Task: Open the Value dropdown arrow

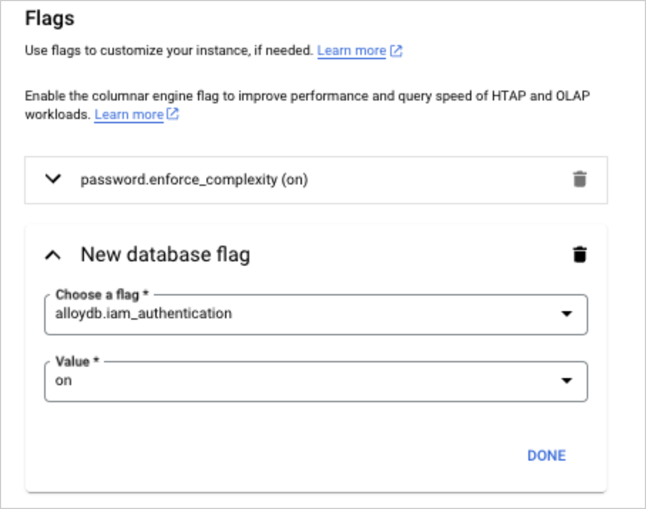Action: pos(566,381)
